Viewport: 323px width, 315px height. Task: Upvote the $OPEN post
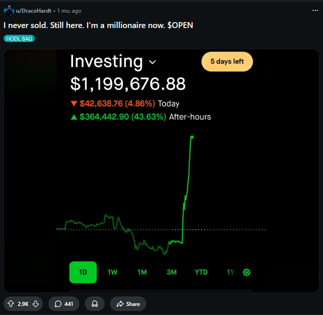(x=11, y=304)
